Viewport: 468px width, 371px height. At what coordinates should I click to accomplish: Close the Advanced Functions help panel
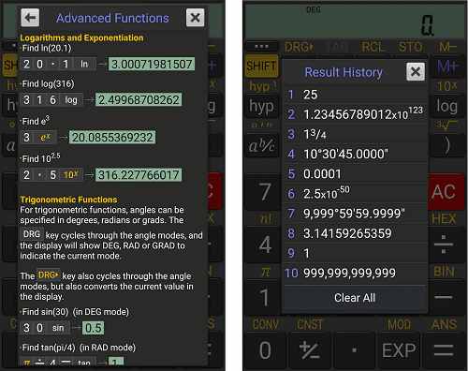click(195, 18)
